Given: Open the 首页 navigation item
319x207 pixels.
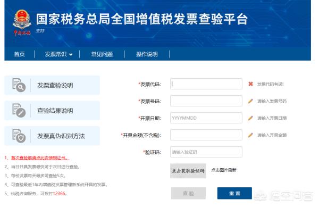Looking at the screenshot, I should [x=19, y=54].
